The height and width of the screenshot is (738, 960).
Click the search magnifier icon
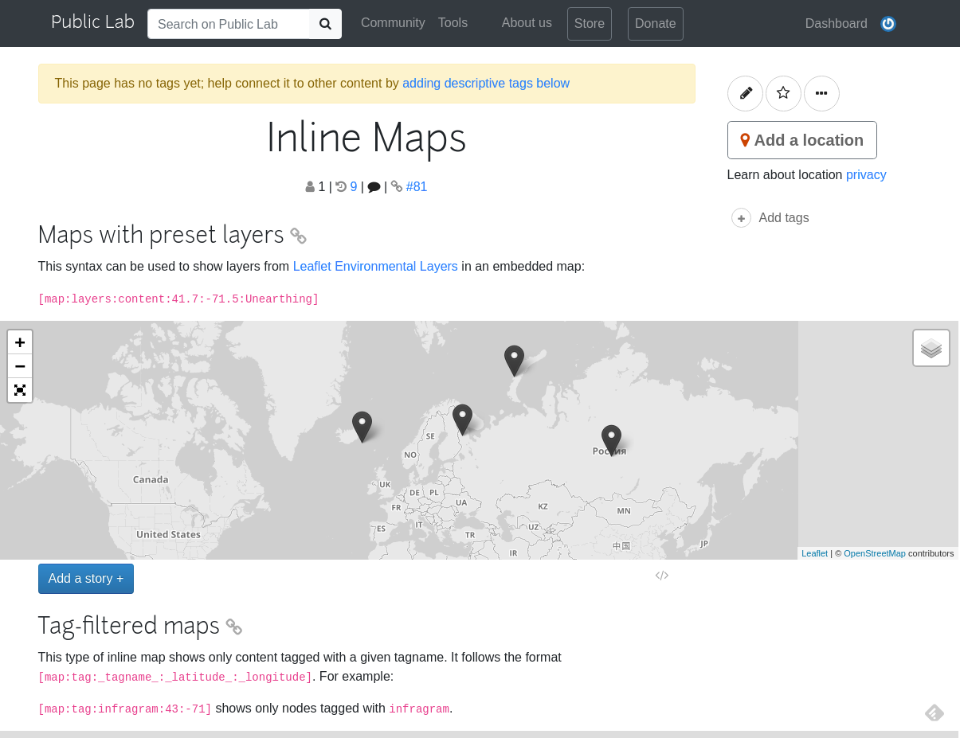[x=325, y=24]
